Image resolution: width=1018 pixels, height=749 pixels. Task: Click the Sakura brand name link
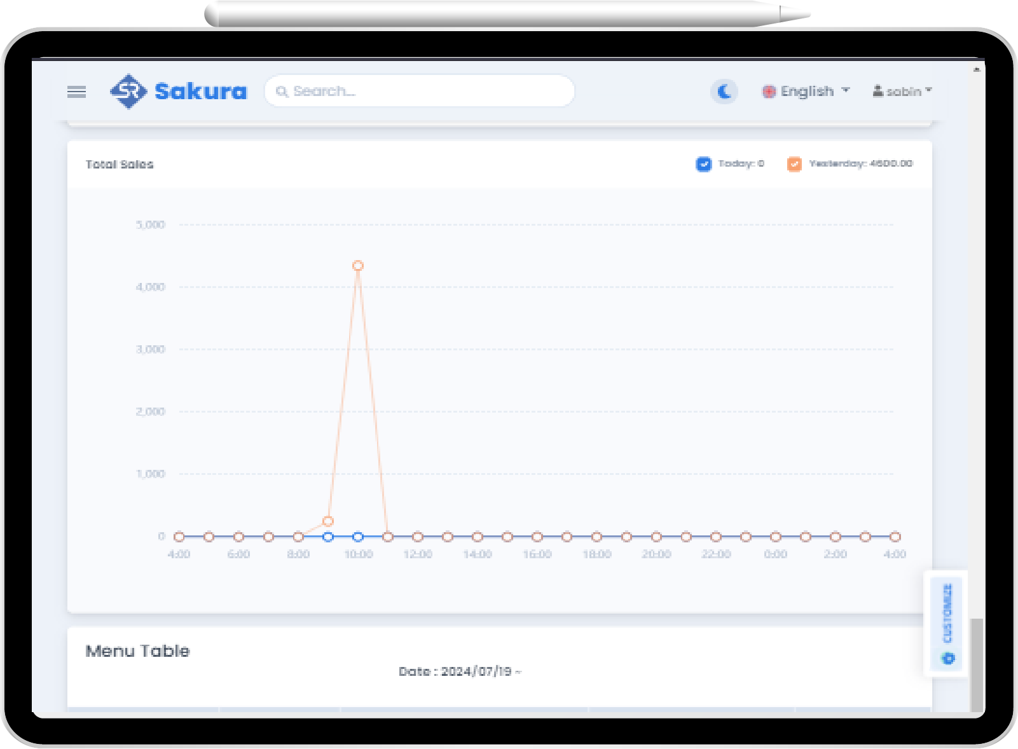tap(200, 92)
